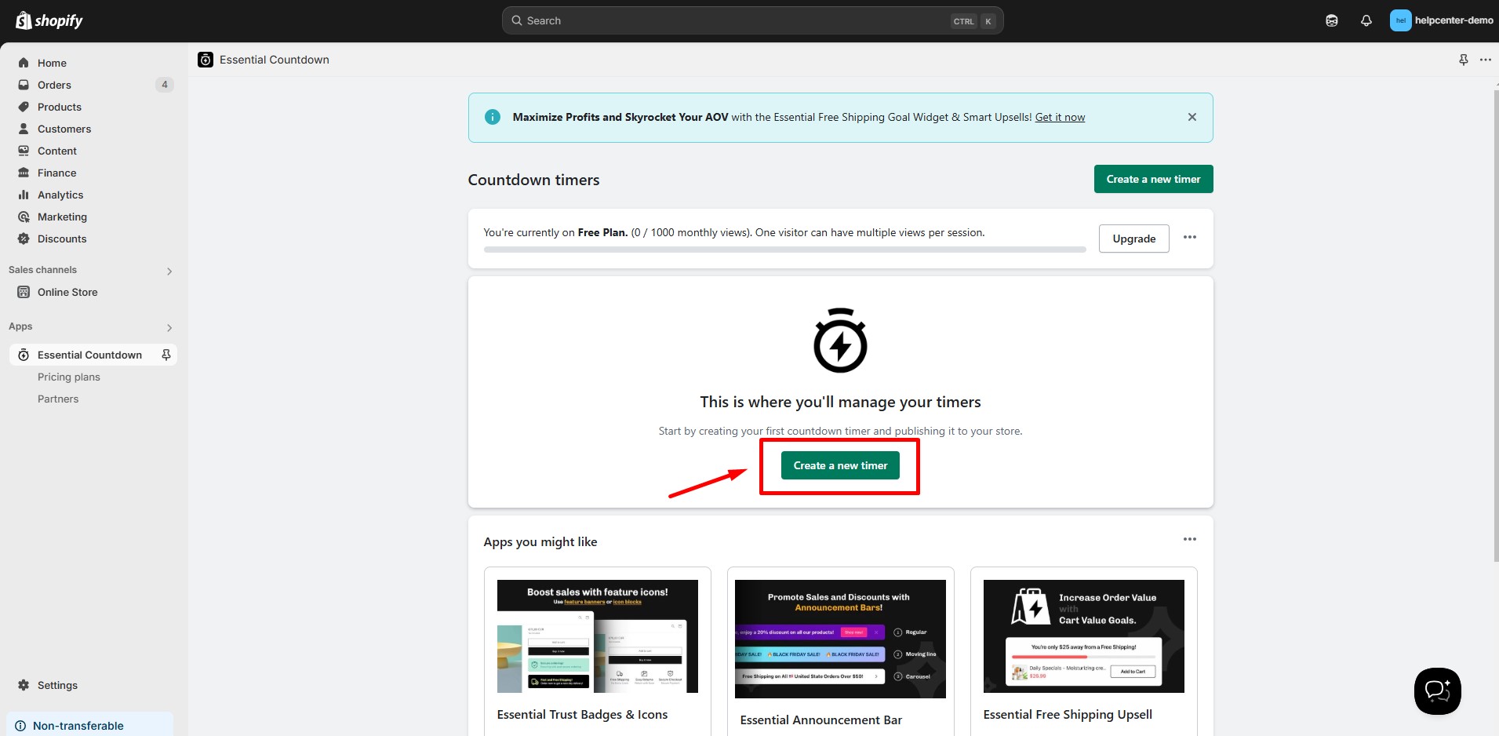
Task: Click Essential Announcement Bar title
Action: coord(820,720)
